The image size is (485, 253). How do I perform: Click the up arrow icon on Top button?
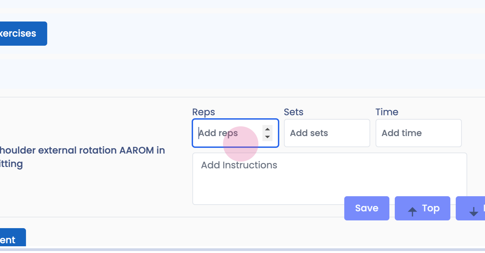coord(412,211)
